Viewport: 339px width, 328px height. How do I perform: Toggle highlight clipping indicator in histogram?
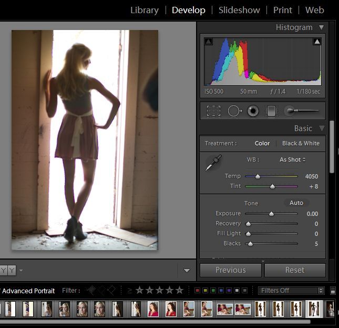[x=317, y=41]
